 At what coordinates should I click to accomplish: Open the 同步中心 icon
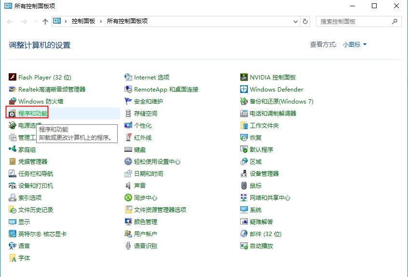(128, 198)
